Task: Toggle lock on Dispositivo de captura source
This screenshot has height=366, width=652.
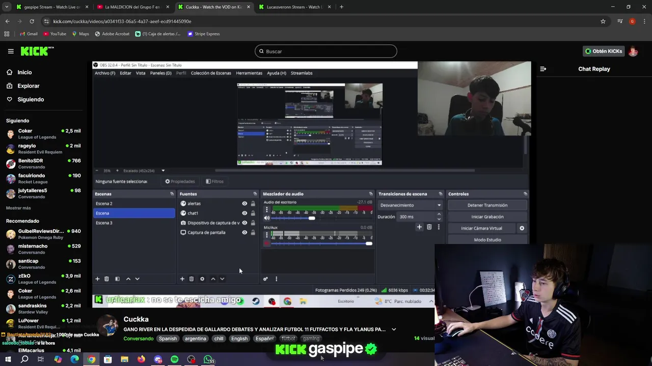Action: (x=253, y=223)
